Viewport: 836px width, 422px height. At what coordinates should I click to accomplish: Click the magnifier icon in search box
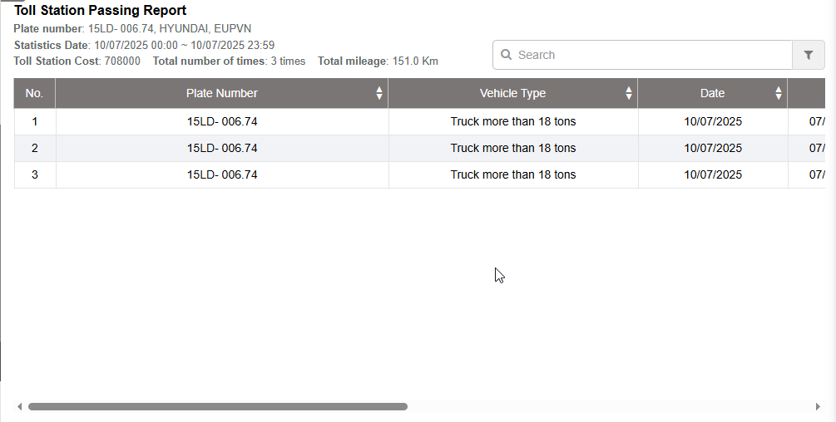coord(506,55)
